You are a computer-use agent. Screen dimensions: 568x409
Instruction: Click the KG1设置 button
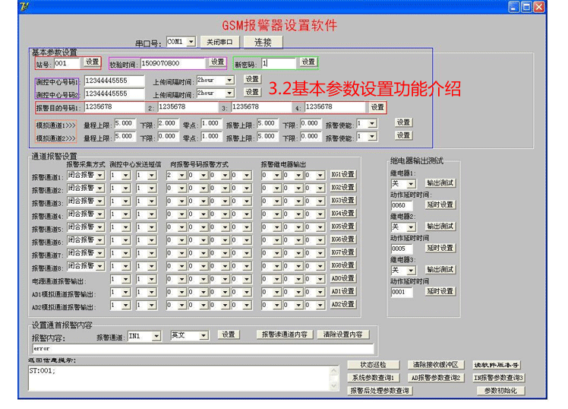(342, 175)
